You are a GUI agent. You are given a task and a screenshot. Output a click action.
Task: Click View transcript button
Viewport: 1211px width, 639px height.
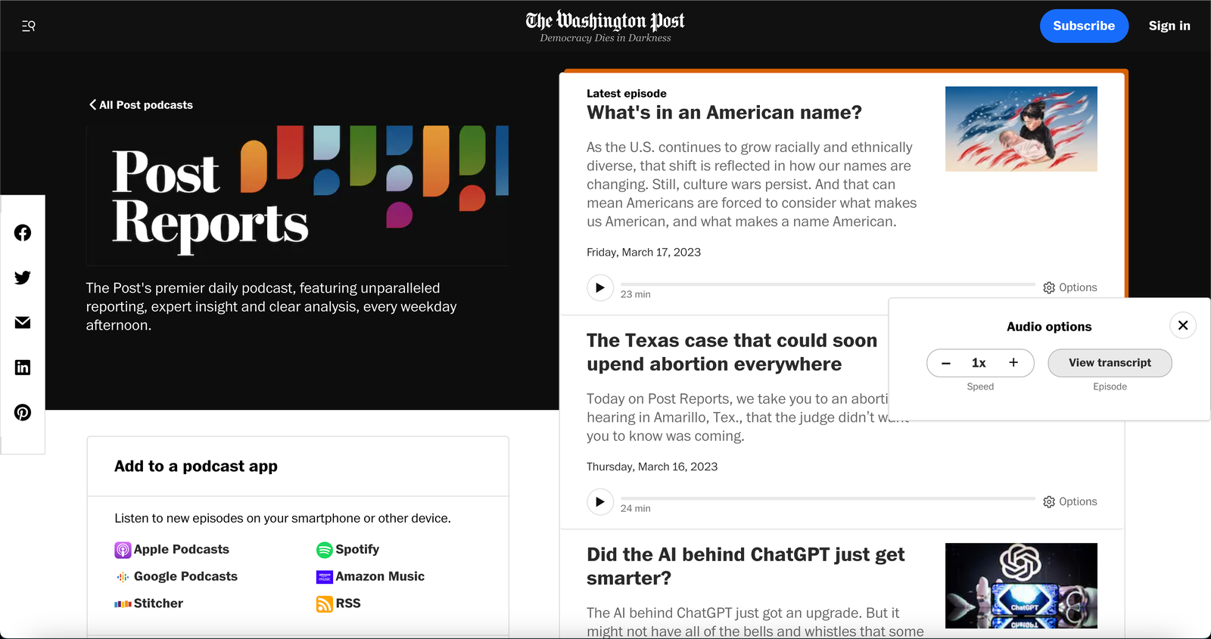click(x=1110, y=363)
